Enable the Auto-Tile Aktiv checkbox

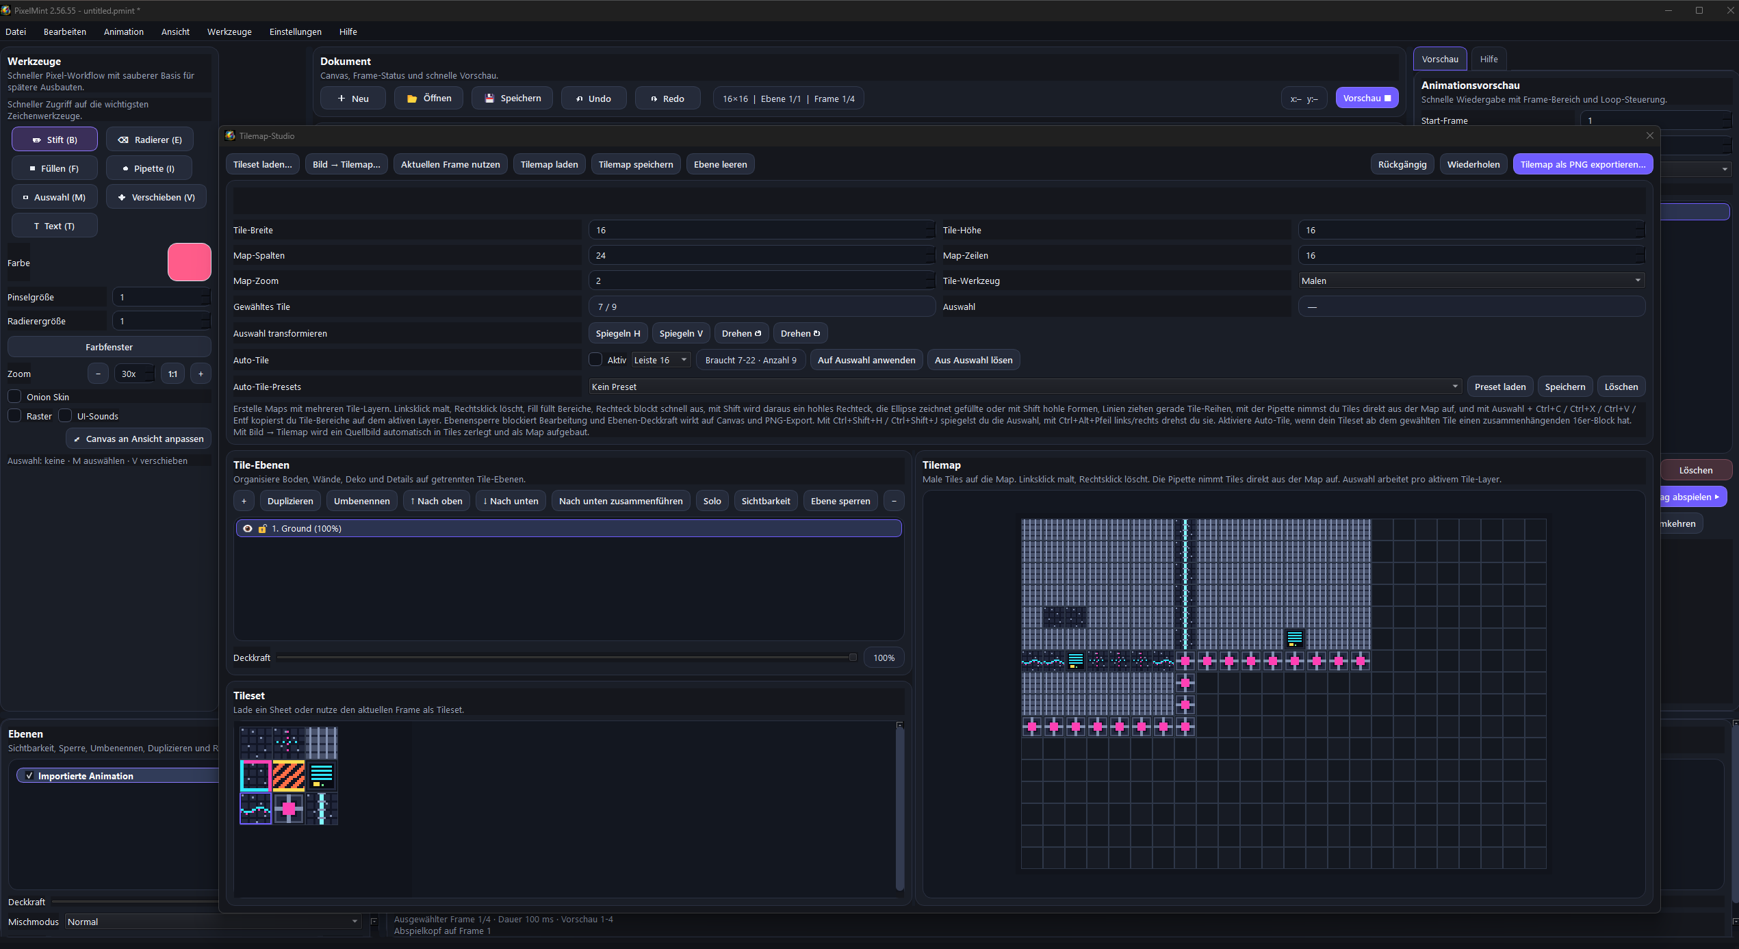[595, 360]
